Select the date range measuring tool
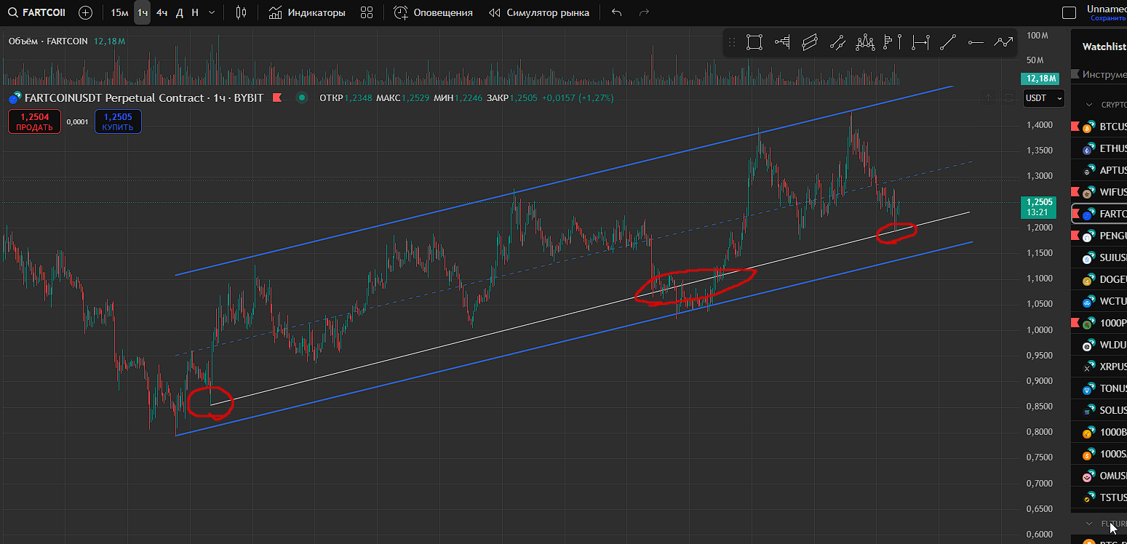This screenshot has width=1127, height=544. coord(920,43)
